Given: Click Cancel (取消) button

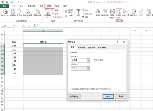Looking at the screenshot, I should (x=121, y=97).
